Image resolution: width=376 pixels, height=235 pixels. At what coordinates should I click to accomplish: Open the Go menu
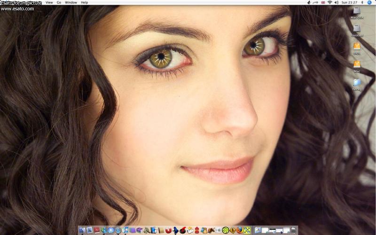tap(59, 2)
